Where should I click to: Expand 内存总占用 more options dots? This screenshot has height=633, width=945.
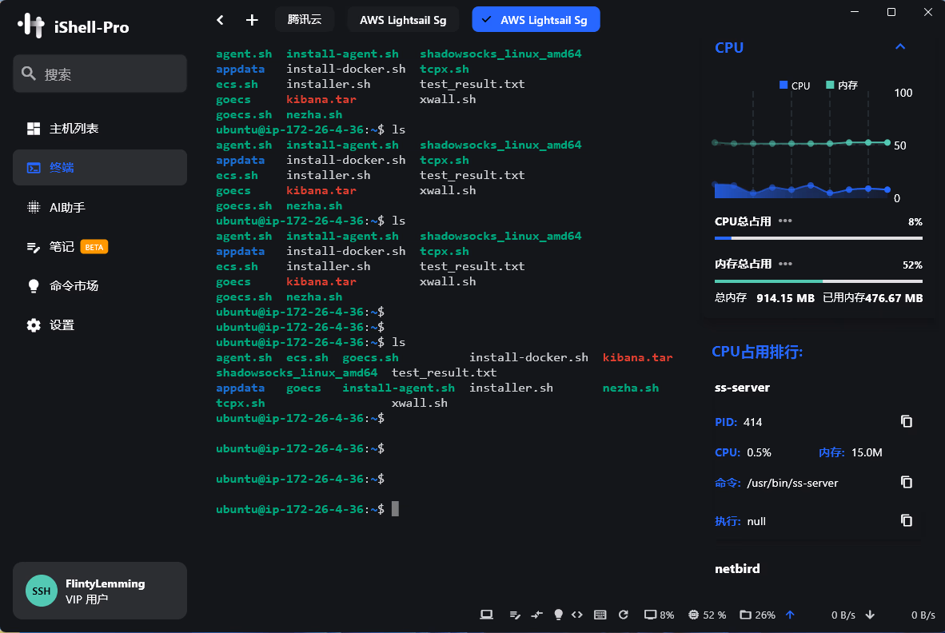(x=785, y=264)
